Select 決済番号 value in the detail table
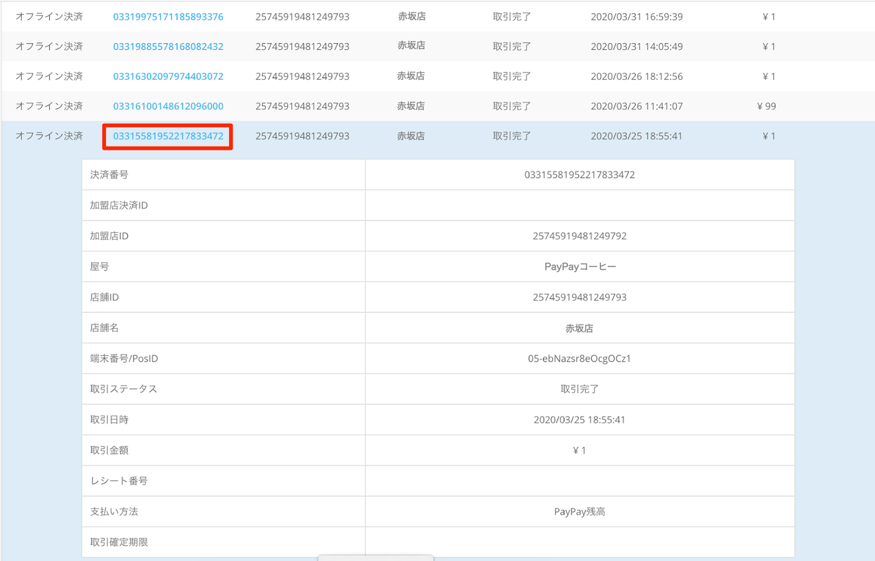 (580, 174)
